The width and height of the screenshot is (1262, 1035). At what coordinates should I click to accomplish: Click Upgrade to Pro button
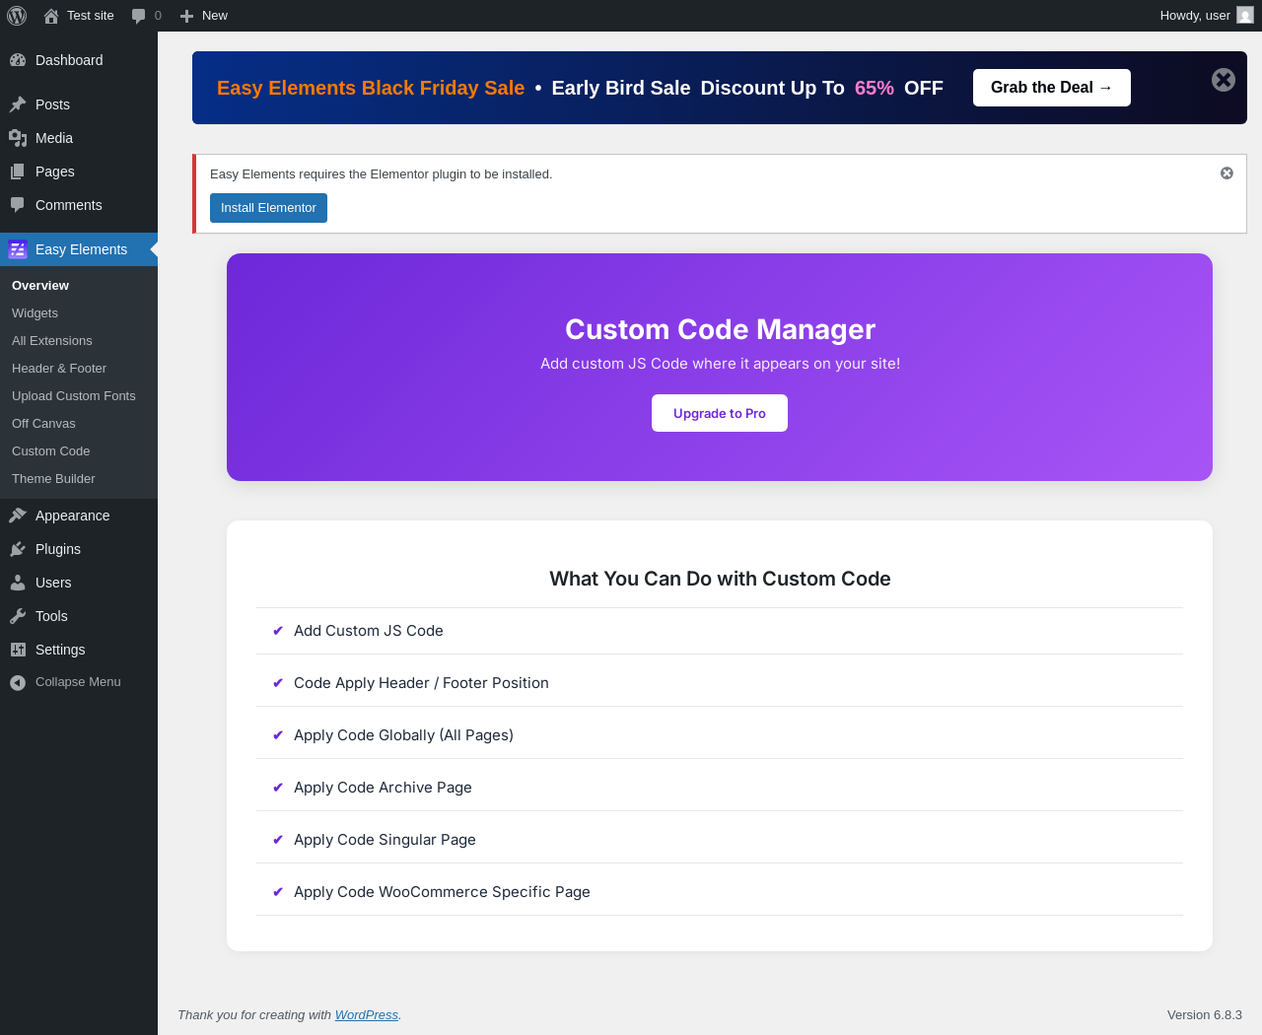[x=720, y=413]
